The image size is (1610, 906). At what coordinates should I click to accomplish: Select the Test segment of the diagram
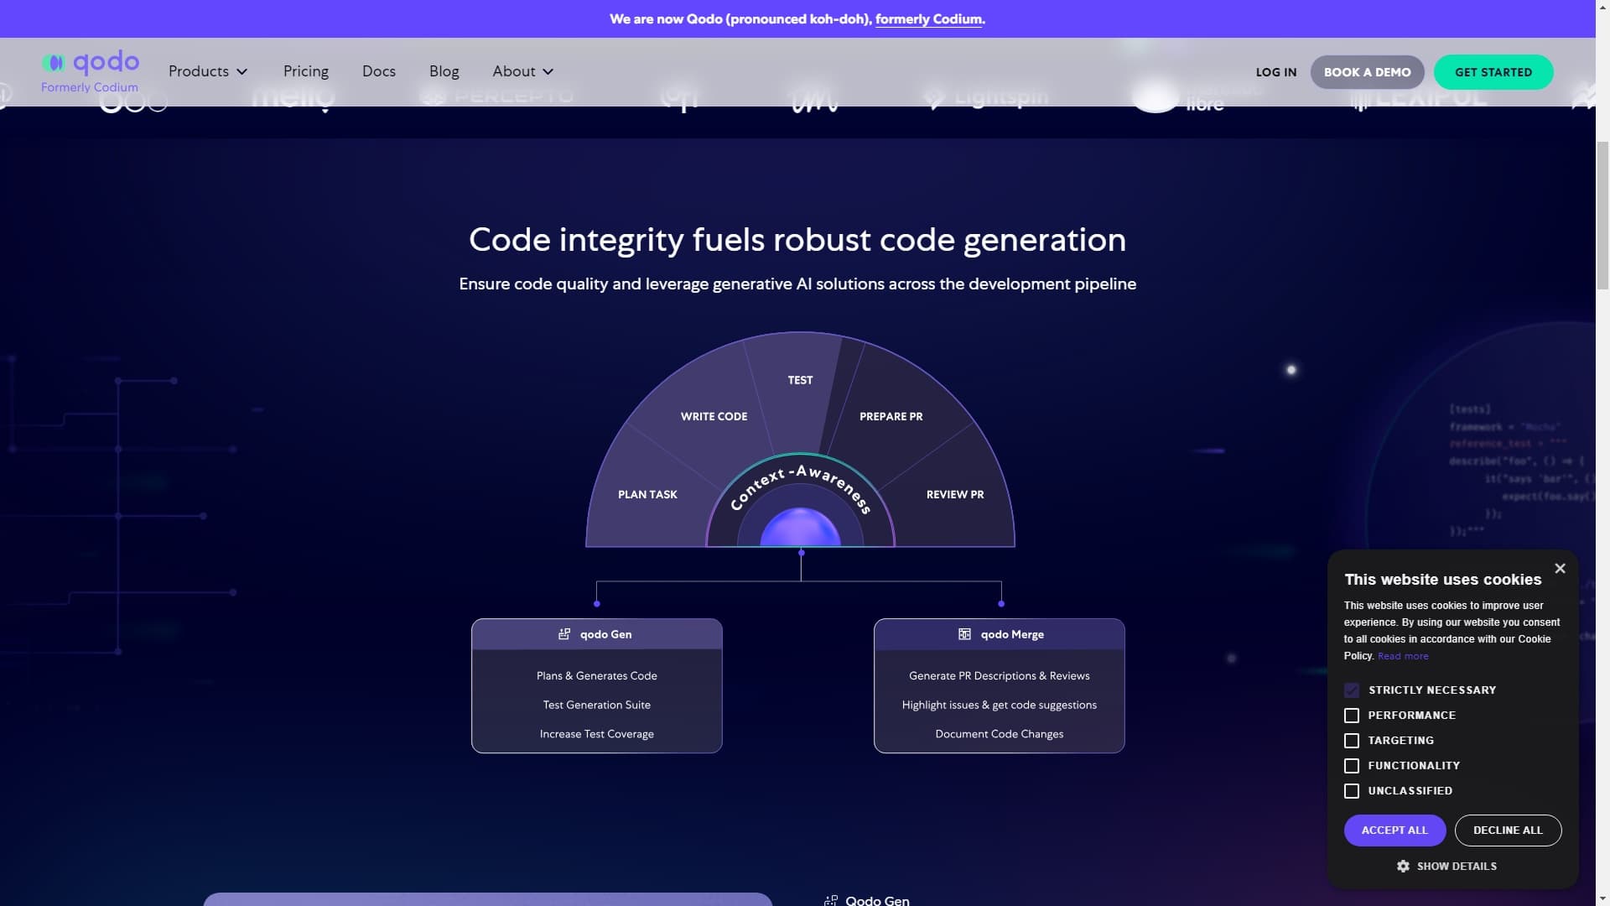click(x=800, y=380)
